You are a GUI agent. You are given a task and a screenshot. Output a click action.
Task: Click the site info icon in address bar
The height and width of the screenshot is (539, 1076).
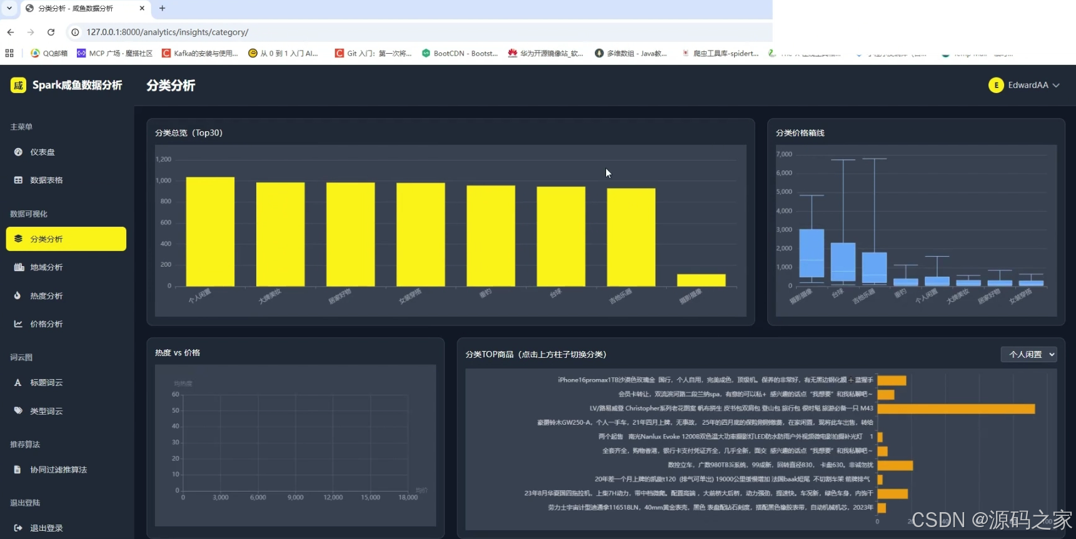click(75, 32)
